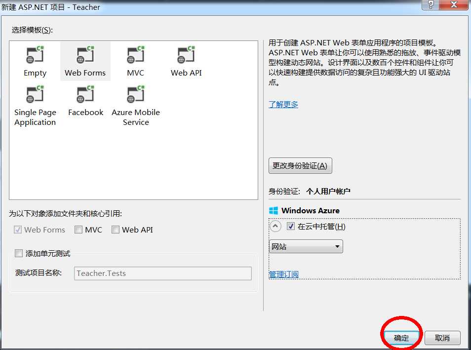
Task: Choose the MVC project template icon
Action: tap(136, 55)
